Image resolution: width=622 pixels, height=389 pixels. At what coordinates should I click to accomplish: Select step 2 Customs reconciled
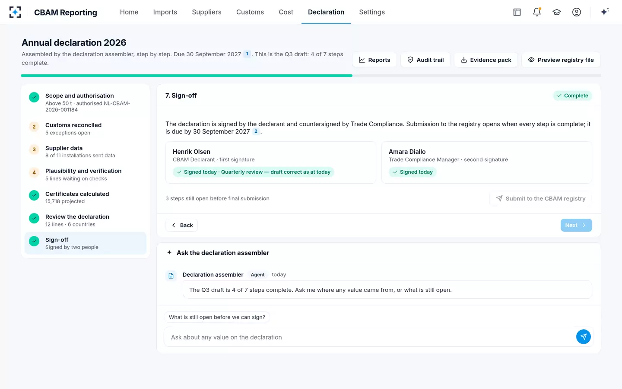point(86,129)
